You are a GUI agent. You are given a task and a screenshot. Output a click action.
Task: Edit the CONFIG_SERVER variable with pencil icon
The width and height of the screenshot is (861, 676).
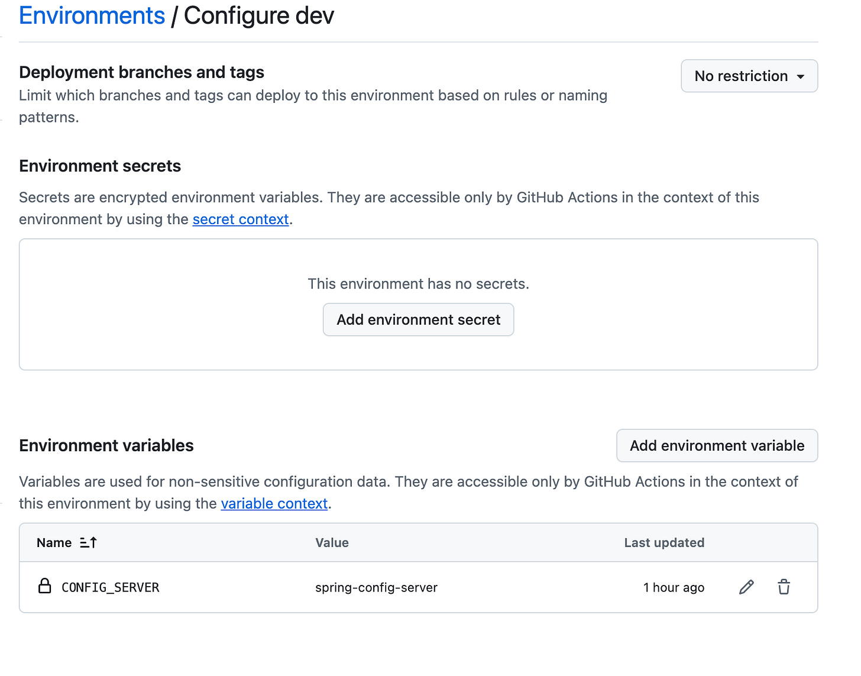click(x=746, y=587)
